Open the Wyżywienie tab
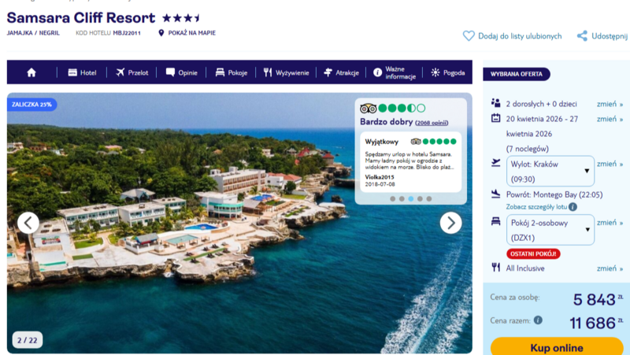 click(x=286, y=72)
